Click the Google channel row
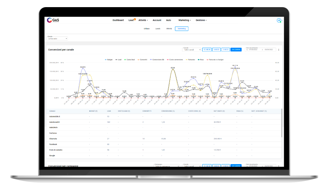Screen dimensions: 328x188 pyautogui.click(x=164, y=156)
